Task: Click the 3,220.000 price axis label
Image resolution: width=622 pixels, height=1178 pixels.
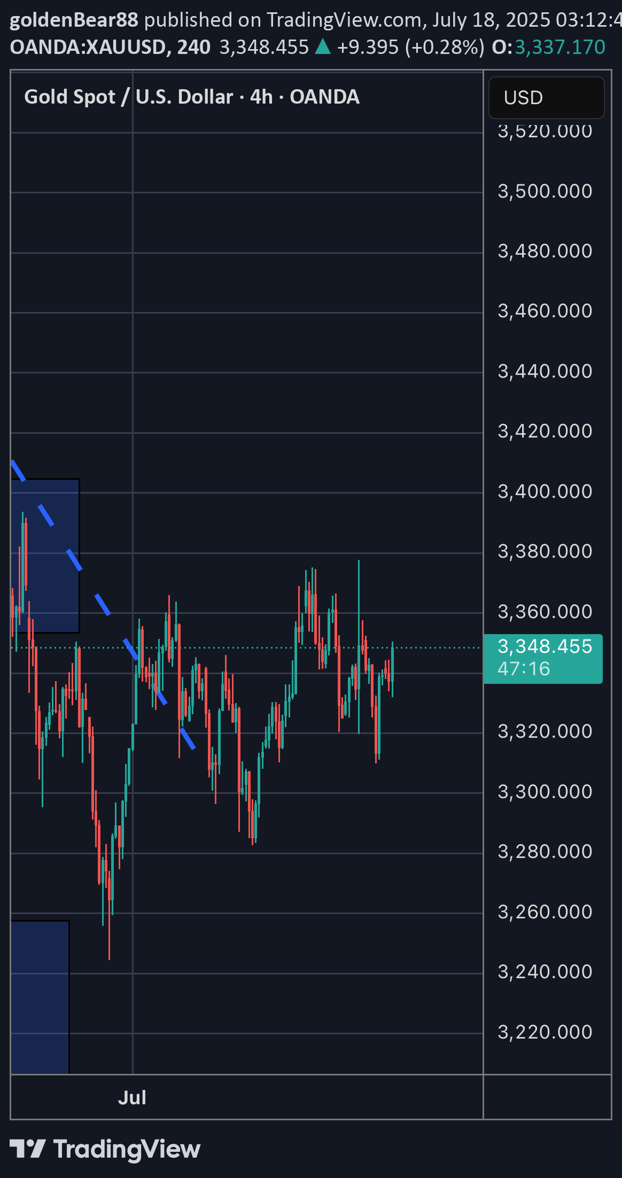Action: point(545,1032)
